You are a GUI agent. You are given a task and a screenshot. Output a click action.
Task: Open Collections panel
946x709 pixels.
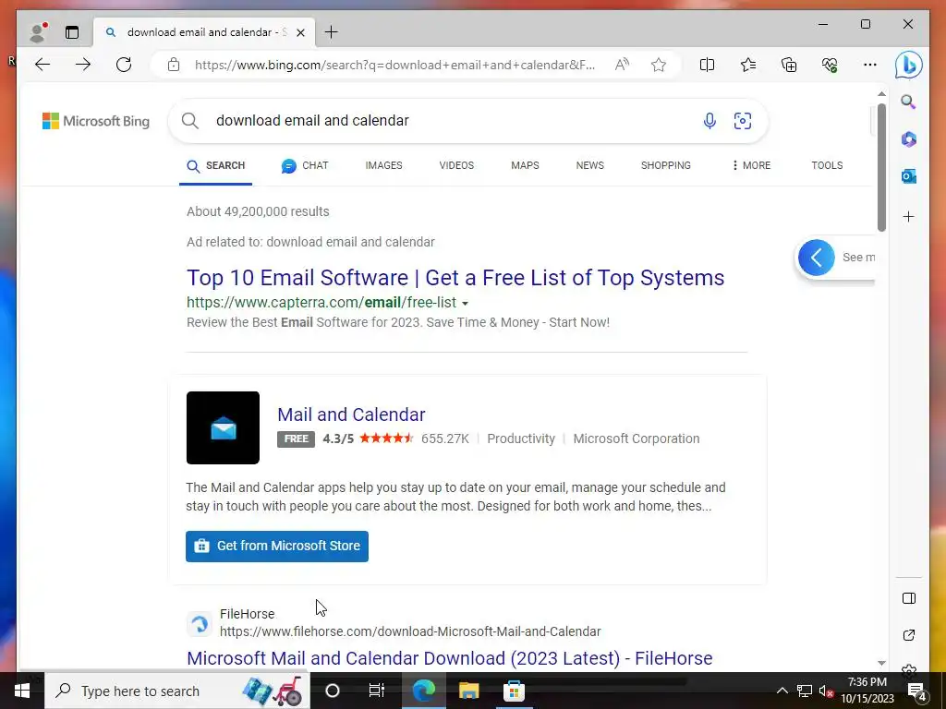pyautogui.click(x=789, y=65)
